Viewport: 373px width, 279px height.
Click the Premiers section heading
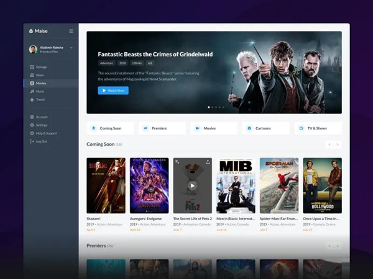pyautogui.click(x=96, y=246)
